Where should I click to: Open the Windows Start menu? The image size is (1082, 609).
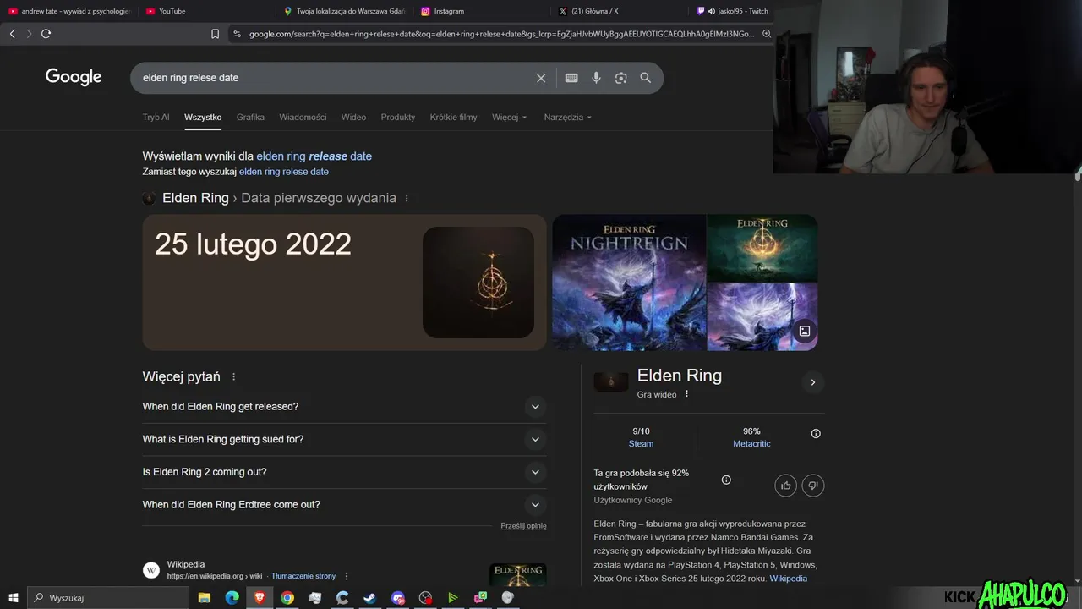pos(14,598)
